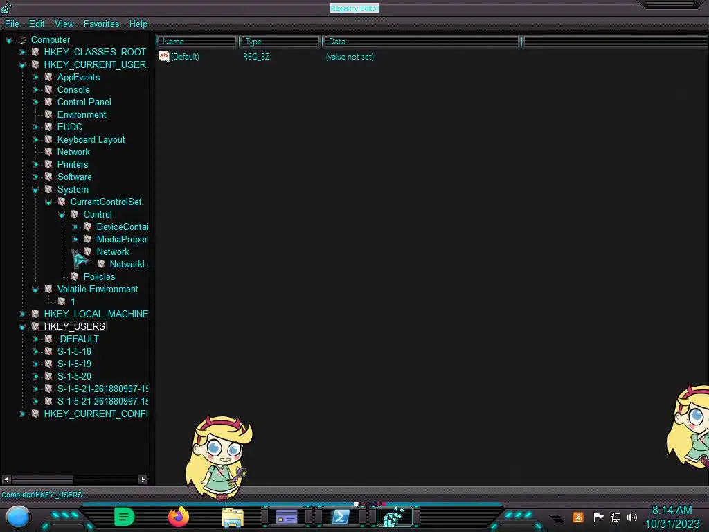Open the Edit menu
This screenshot has height=532, width=709.
(37, 24)
